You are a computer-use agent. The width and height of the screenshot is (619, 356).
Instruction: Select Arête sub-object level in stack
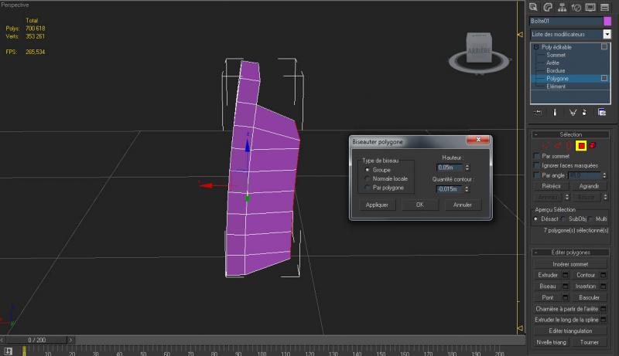pyautogui.click(x=554, y=63)
